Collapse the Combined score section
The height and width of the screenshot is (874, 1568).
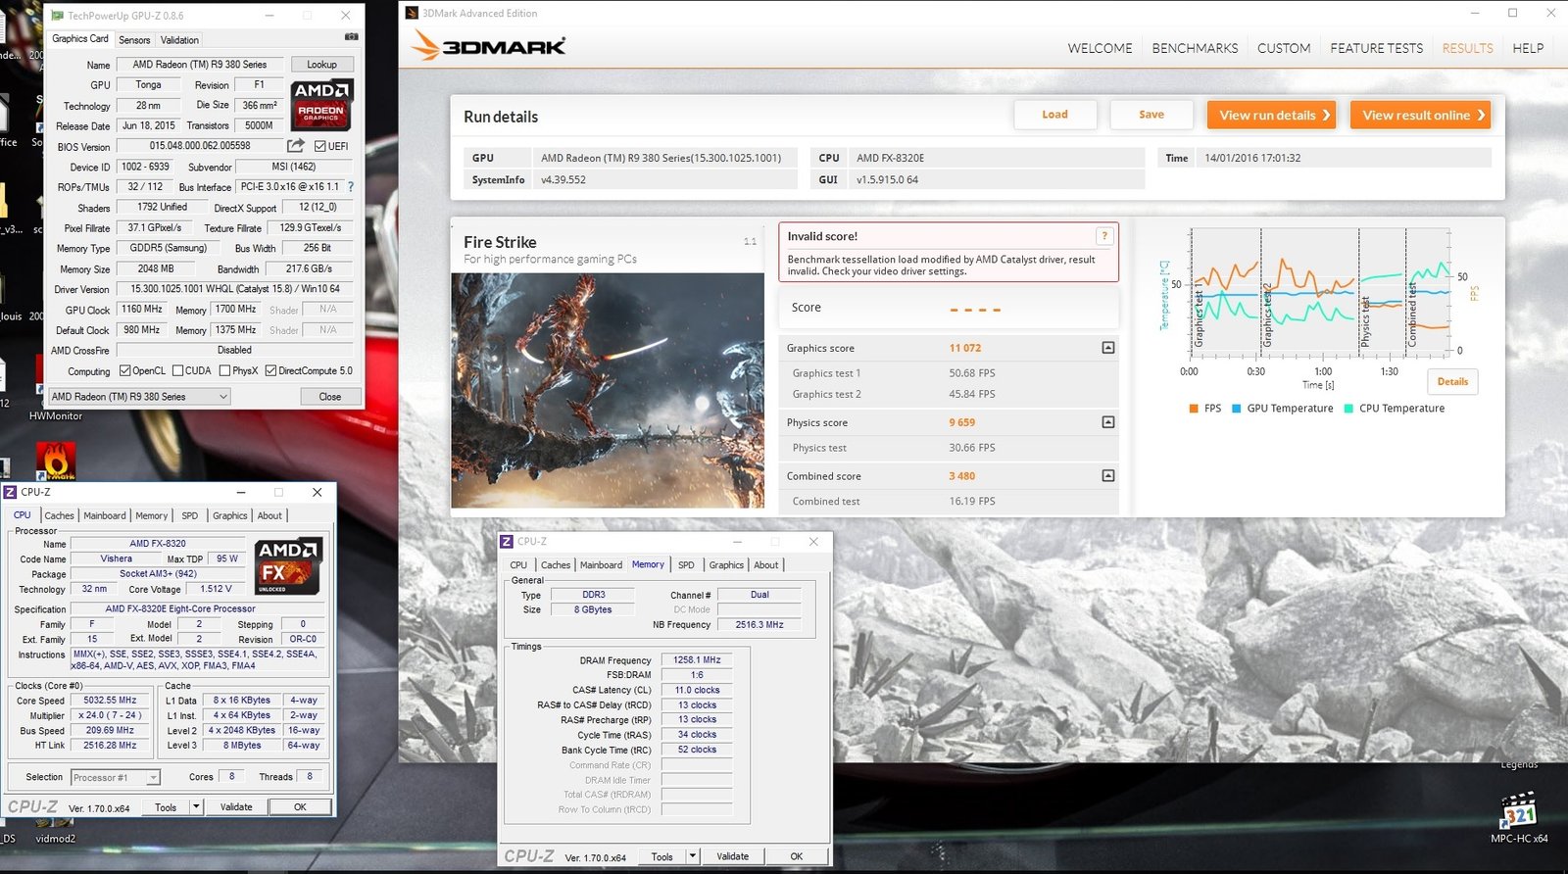(1108, 476)
